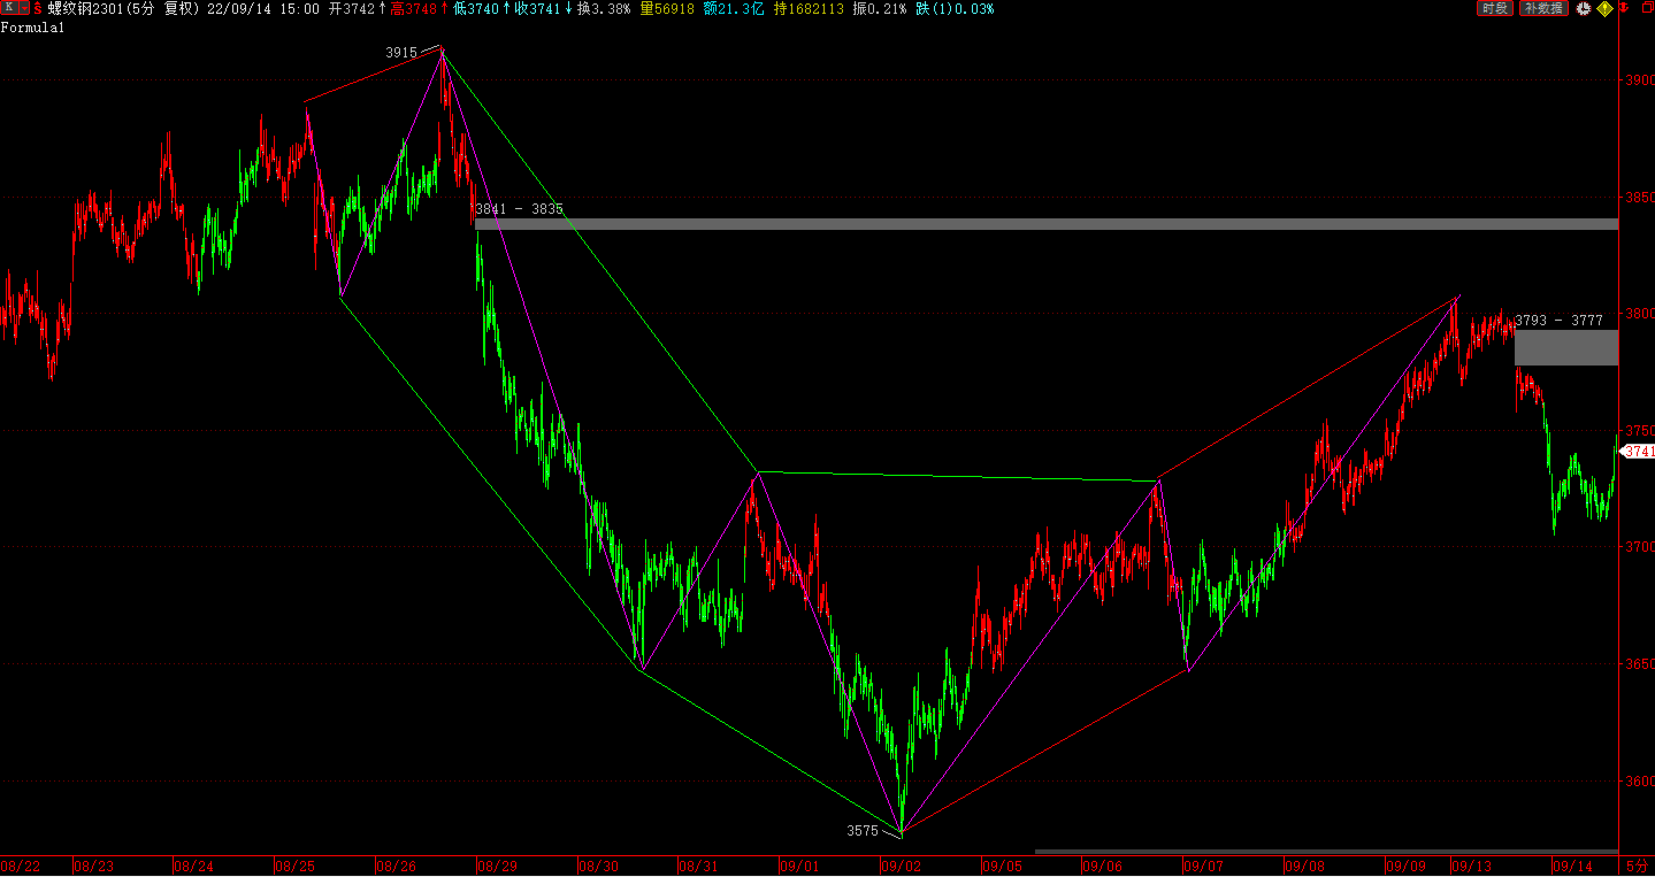The image size is (1655, 877).
Task: Click the 高3748 high price text
Action: [418, 9]
